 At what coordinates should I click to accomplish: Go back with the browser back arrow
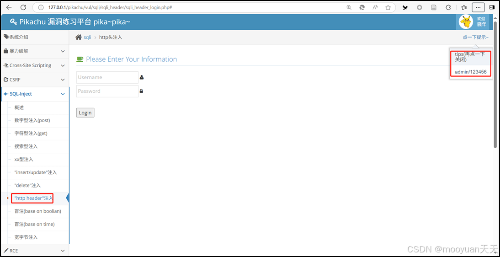(9, 7)
